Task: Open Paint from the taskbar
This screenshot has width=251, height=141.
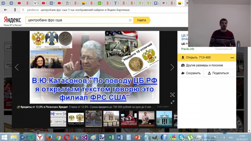Action: click(x=93, y=137)
